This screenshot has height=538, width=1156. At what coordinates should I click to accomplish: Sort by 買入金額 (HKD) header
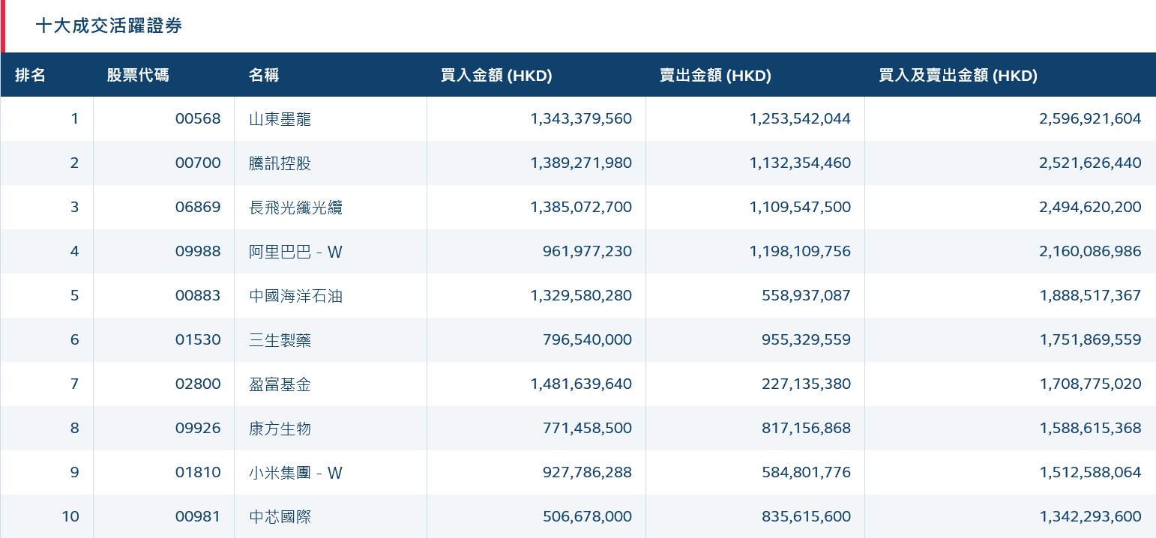[496, 76]
